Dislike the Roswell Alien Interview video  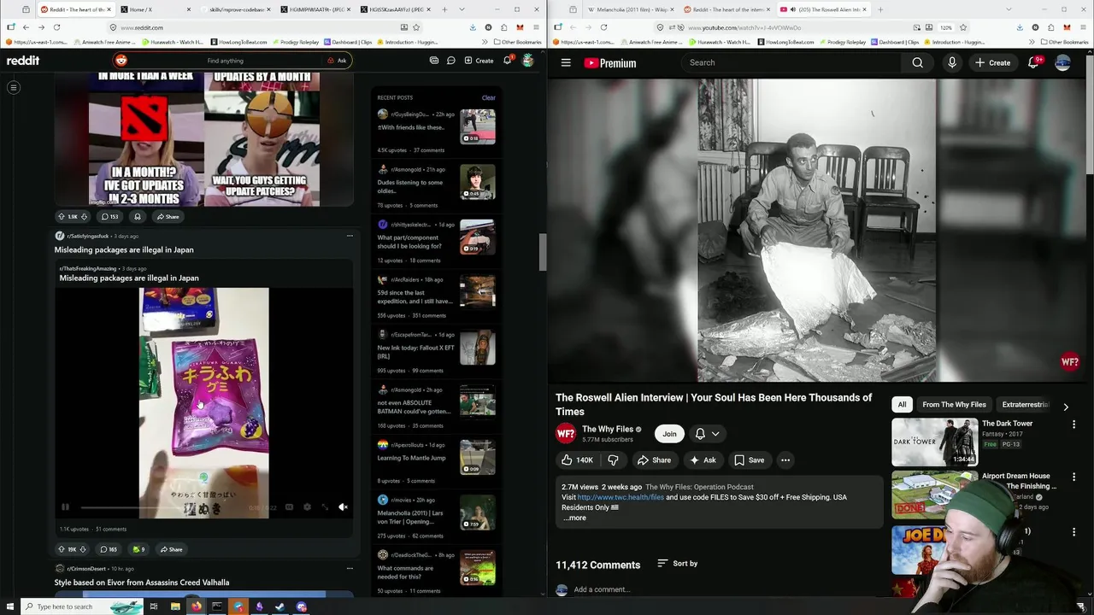click(613, 460)
